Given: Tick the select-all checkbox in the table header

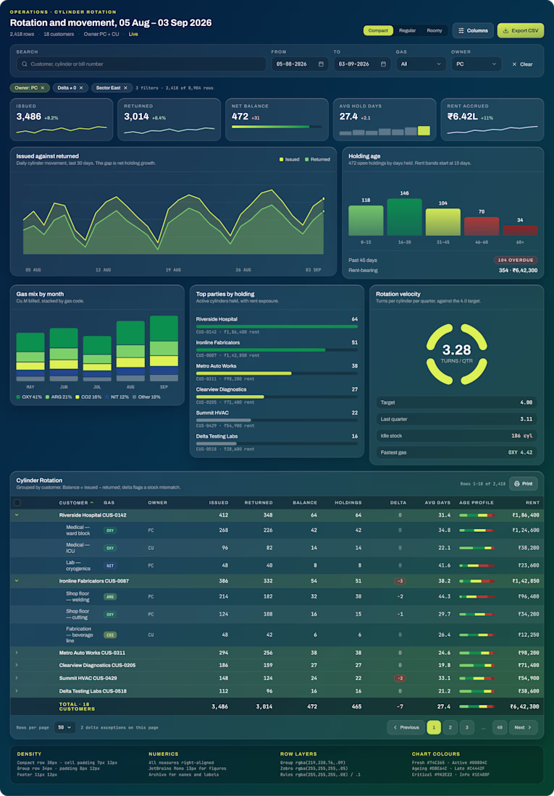Looking at the screenshot, I should (17, 503).
